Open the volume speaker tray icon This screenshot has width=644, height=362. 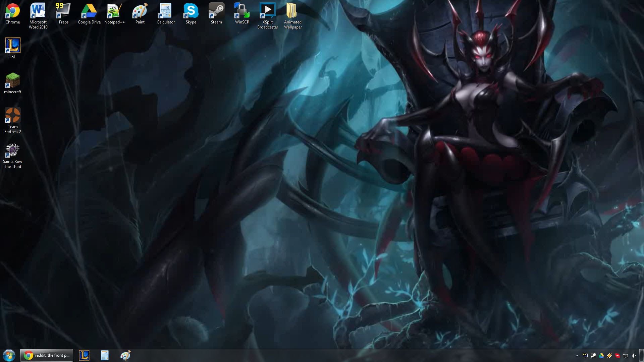pos(634,356)
